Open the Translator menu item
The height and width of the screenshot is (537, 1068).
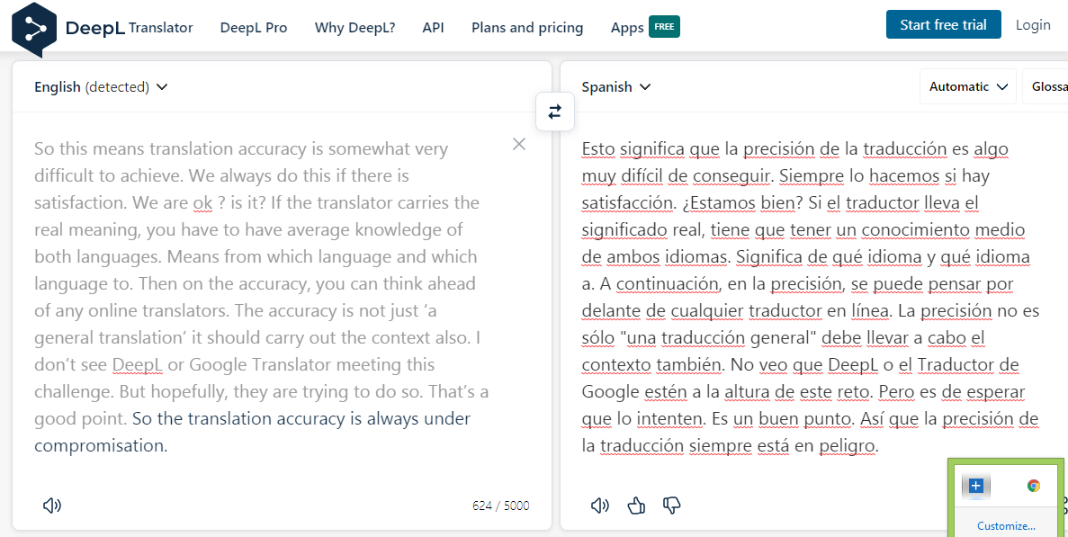[161, 28]
